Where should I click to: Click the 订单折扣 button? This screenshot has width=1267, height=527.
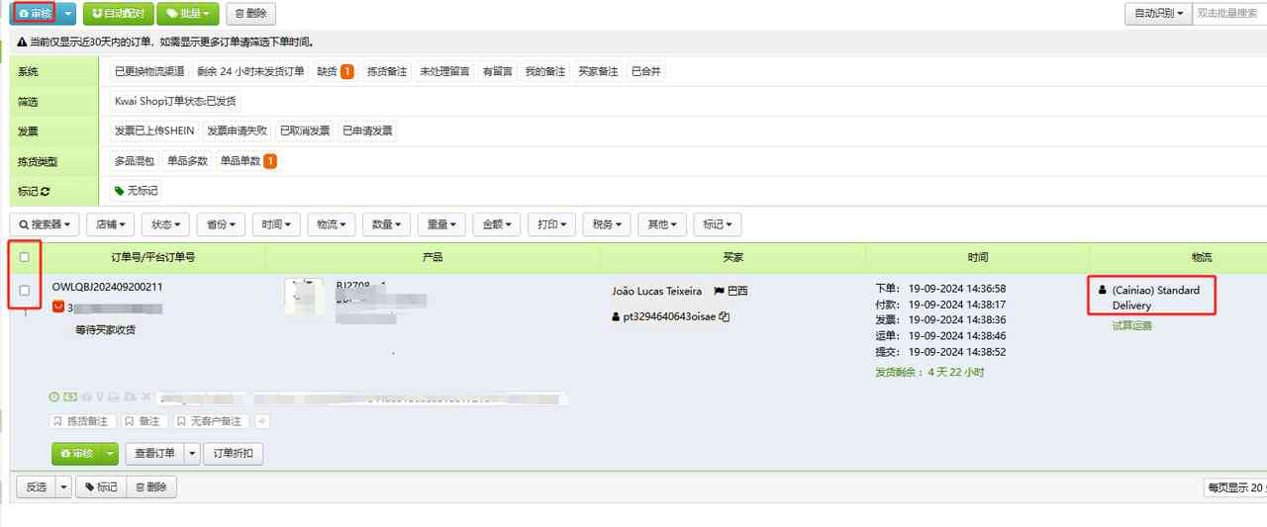[233, 454]
